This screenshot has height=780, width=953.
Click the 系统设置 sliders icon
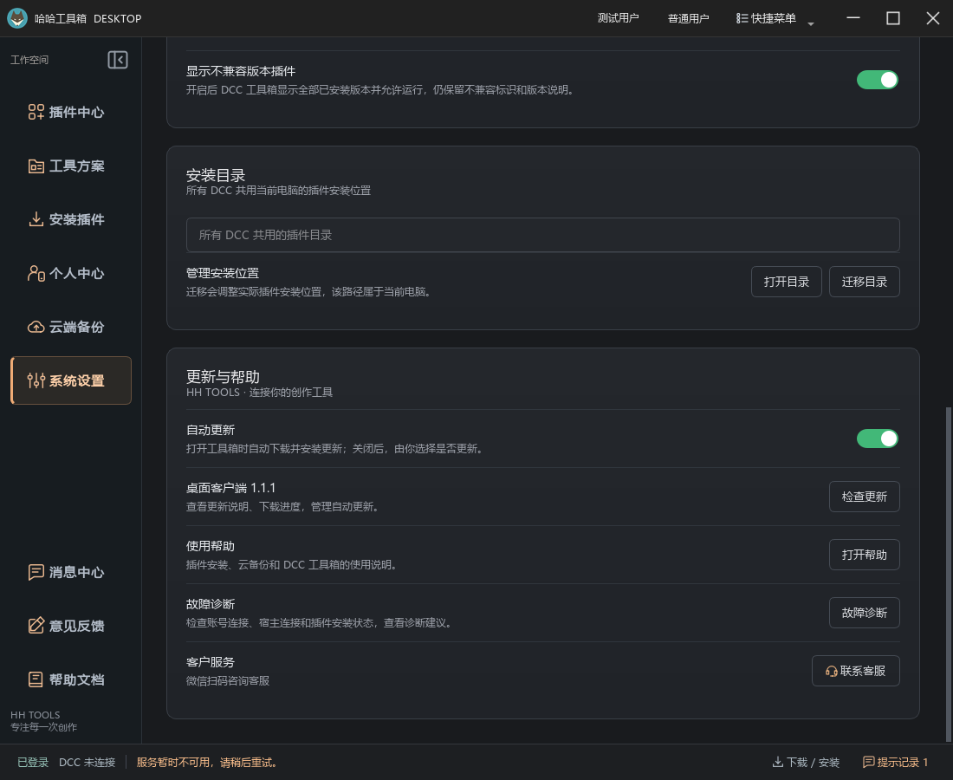(x=36, y=380)
